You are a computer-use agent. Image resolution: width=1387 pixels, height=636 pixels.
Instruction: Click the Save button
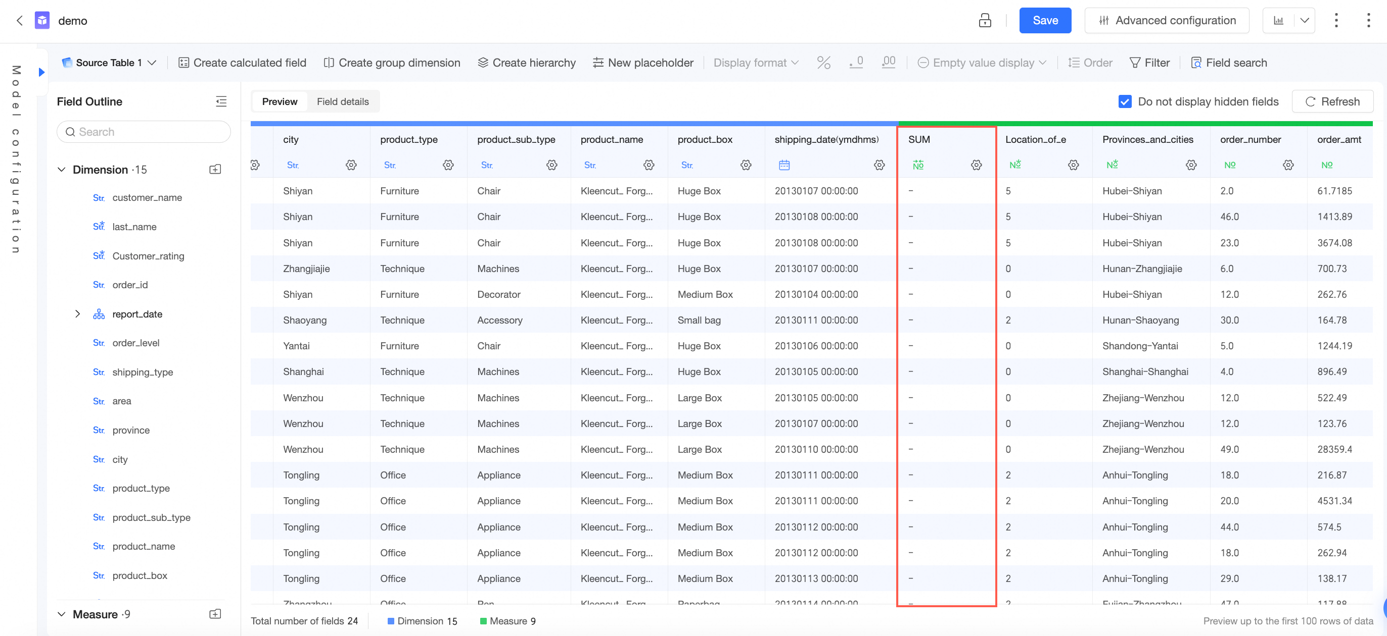coord(1045,20)
